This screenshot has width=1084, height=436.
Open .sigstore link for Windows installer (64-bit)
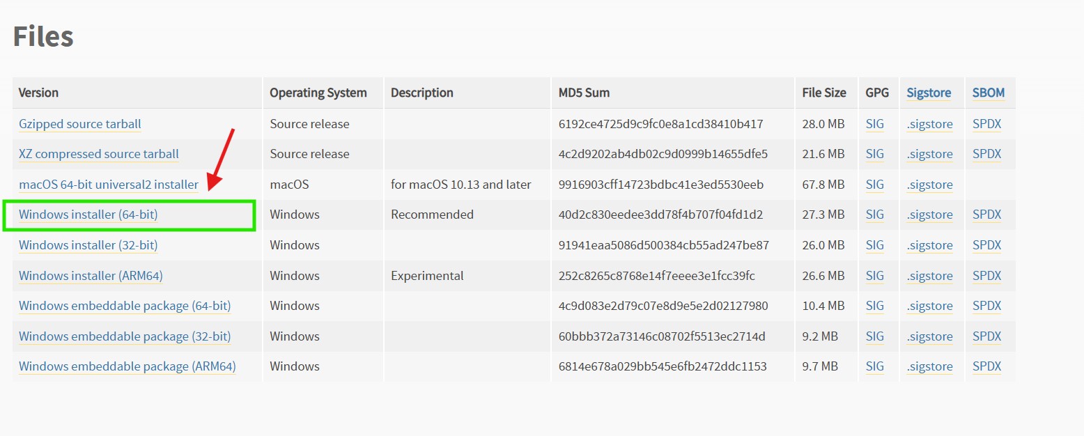930,215
